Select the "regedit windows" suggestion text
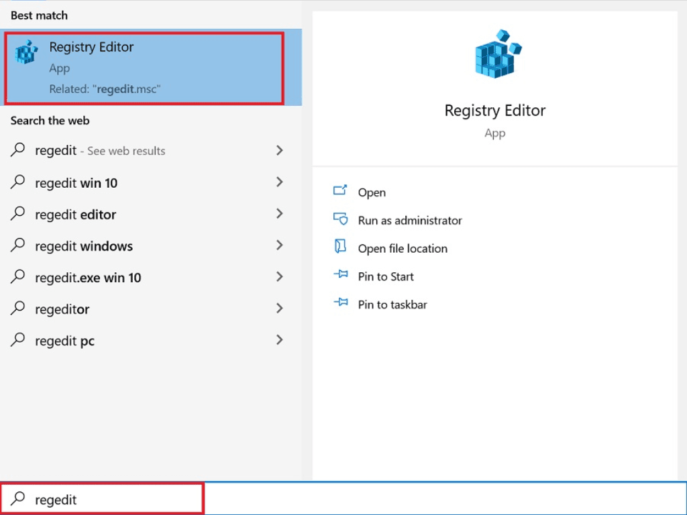The width and height of the screenshot is (687, 515). pos(84,246)
